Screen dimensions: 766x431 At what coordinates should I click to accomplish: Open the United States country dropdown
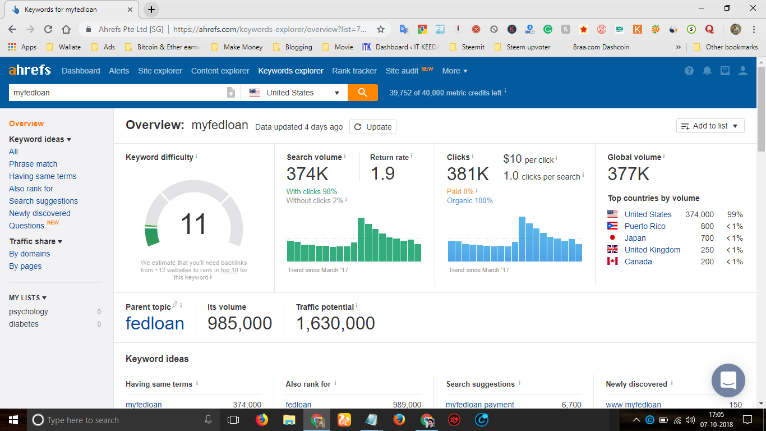click(294, 92)
